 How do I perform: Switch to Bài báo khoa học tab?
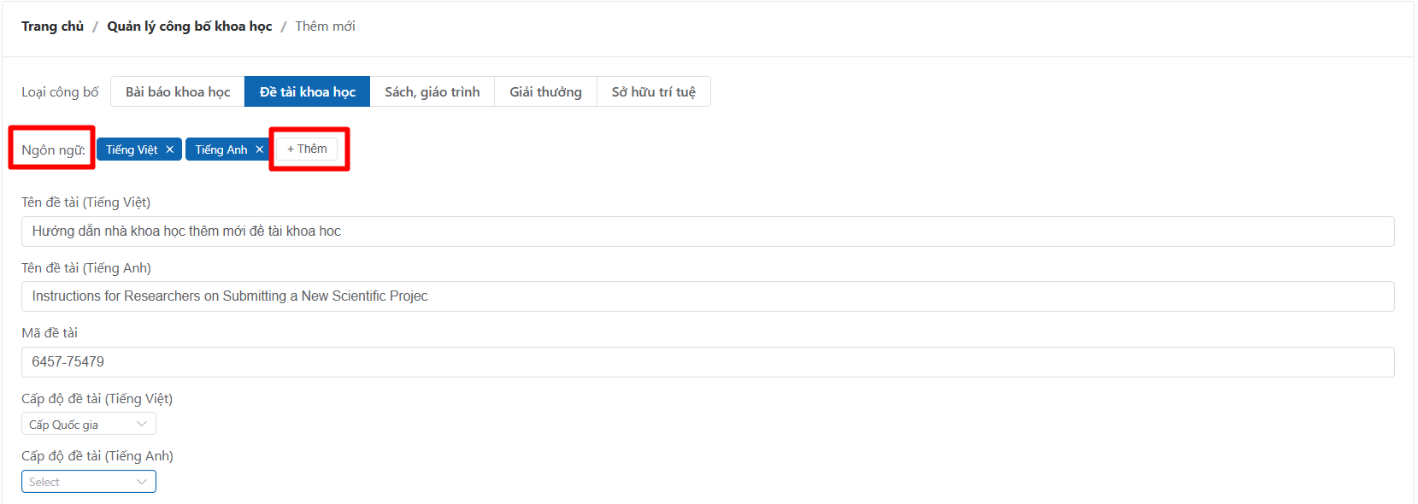click(178, 91)
